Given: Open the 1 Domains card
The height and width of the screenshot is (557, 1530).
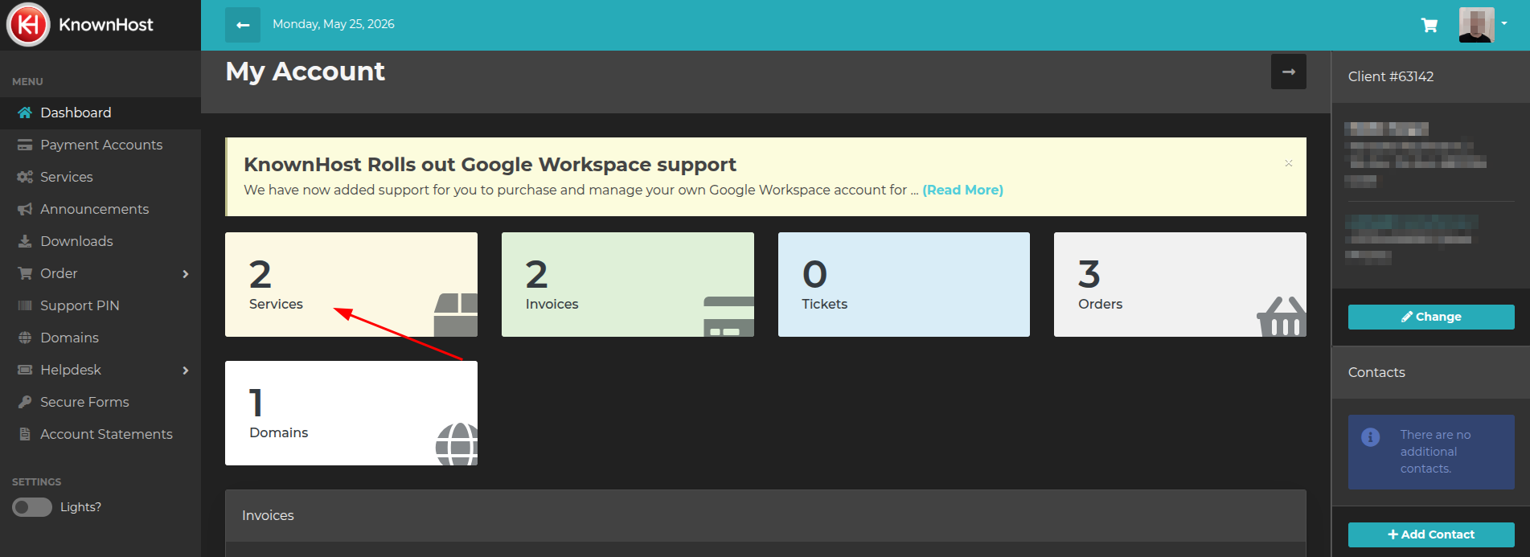Looking at the screenshot, I should coord(351,413).
